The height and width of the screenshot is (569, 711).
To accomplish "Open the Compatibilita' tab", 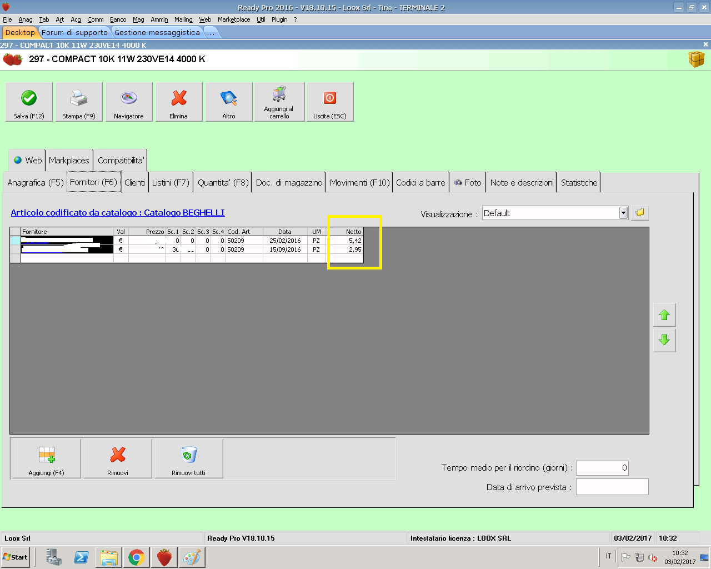I will pos(121,160).
